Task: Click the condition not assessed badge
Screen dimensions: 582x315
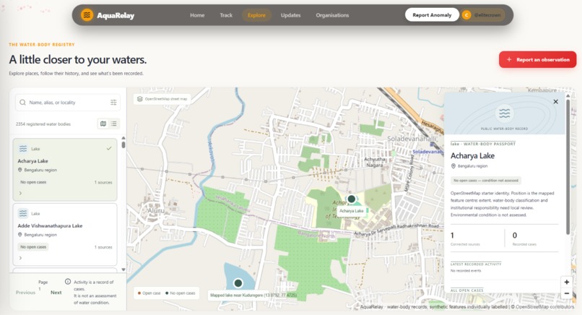Action: [486, 181]
